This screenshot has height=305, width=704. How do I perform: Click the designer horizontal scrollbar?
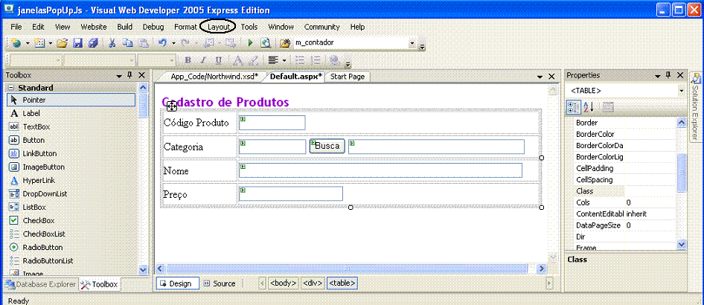(x=346, y=269)
